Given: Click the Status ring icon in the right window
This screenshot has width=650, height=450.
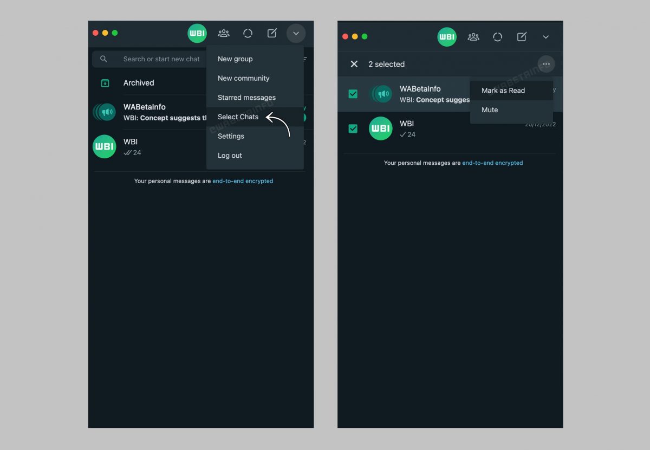Looking at the screenshot, I should pyautogui.click(x=497, y=37).
